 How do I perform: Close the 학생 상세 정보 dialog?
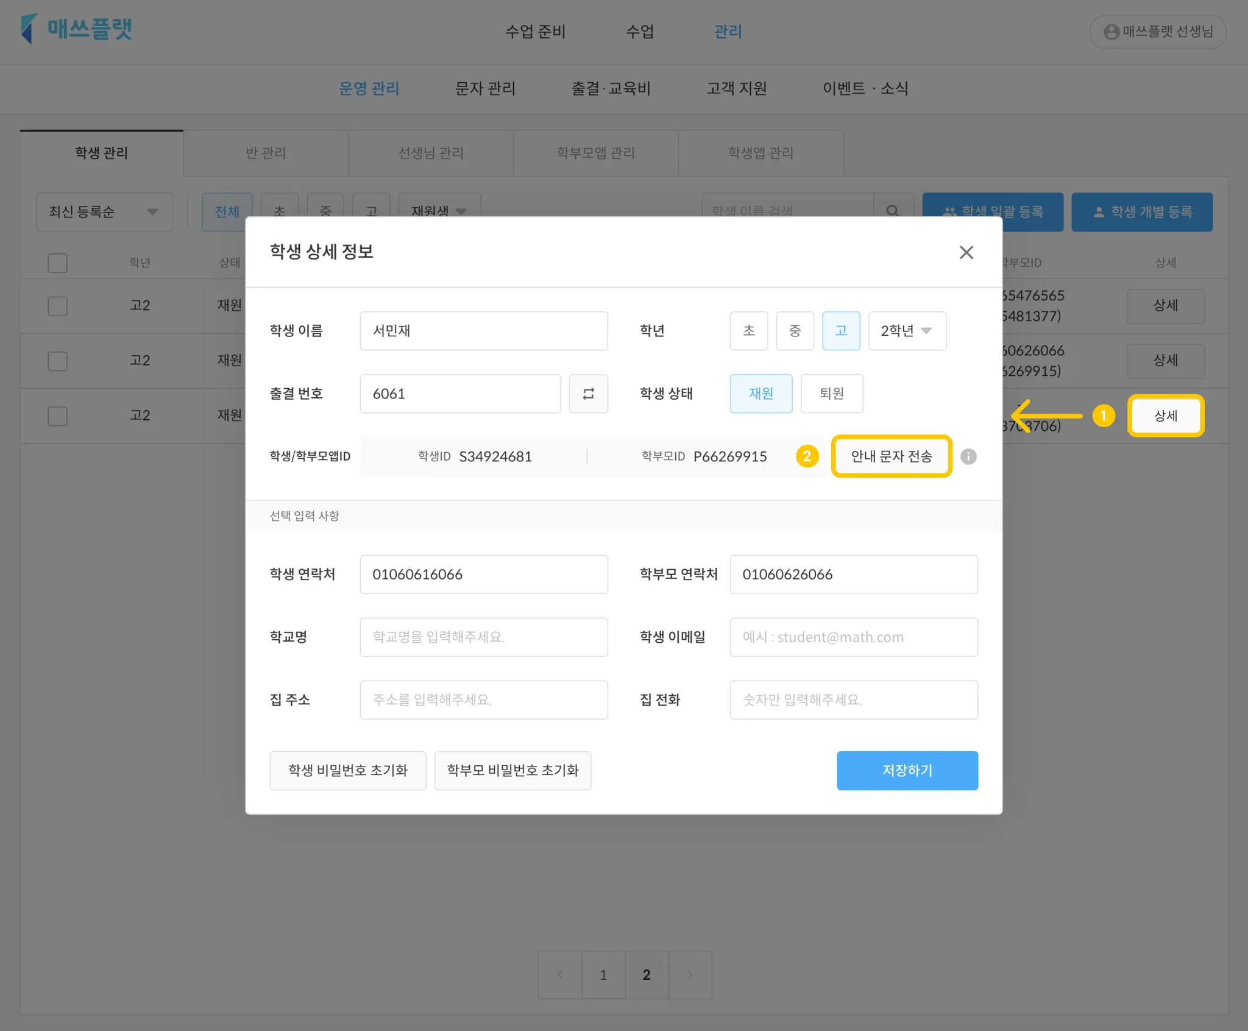tap(966, 252)
